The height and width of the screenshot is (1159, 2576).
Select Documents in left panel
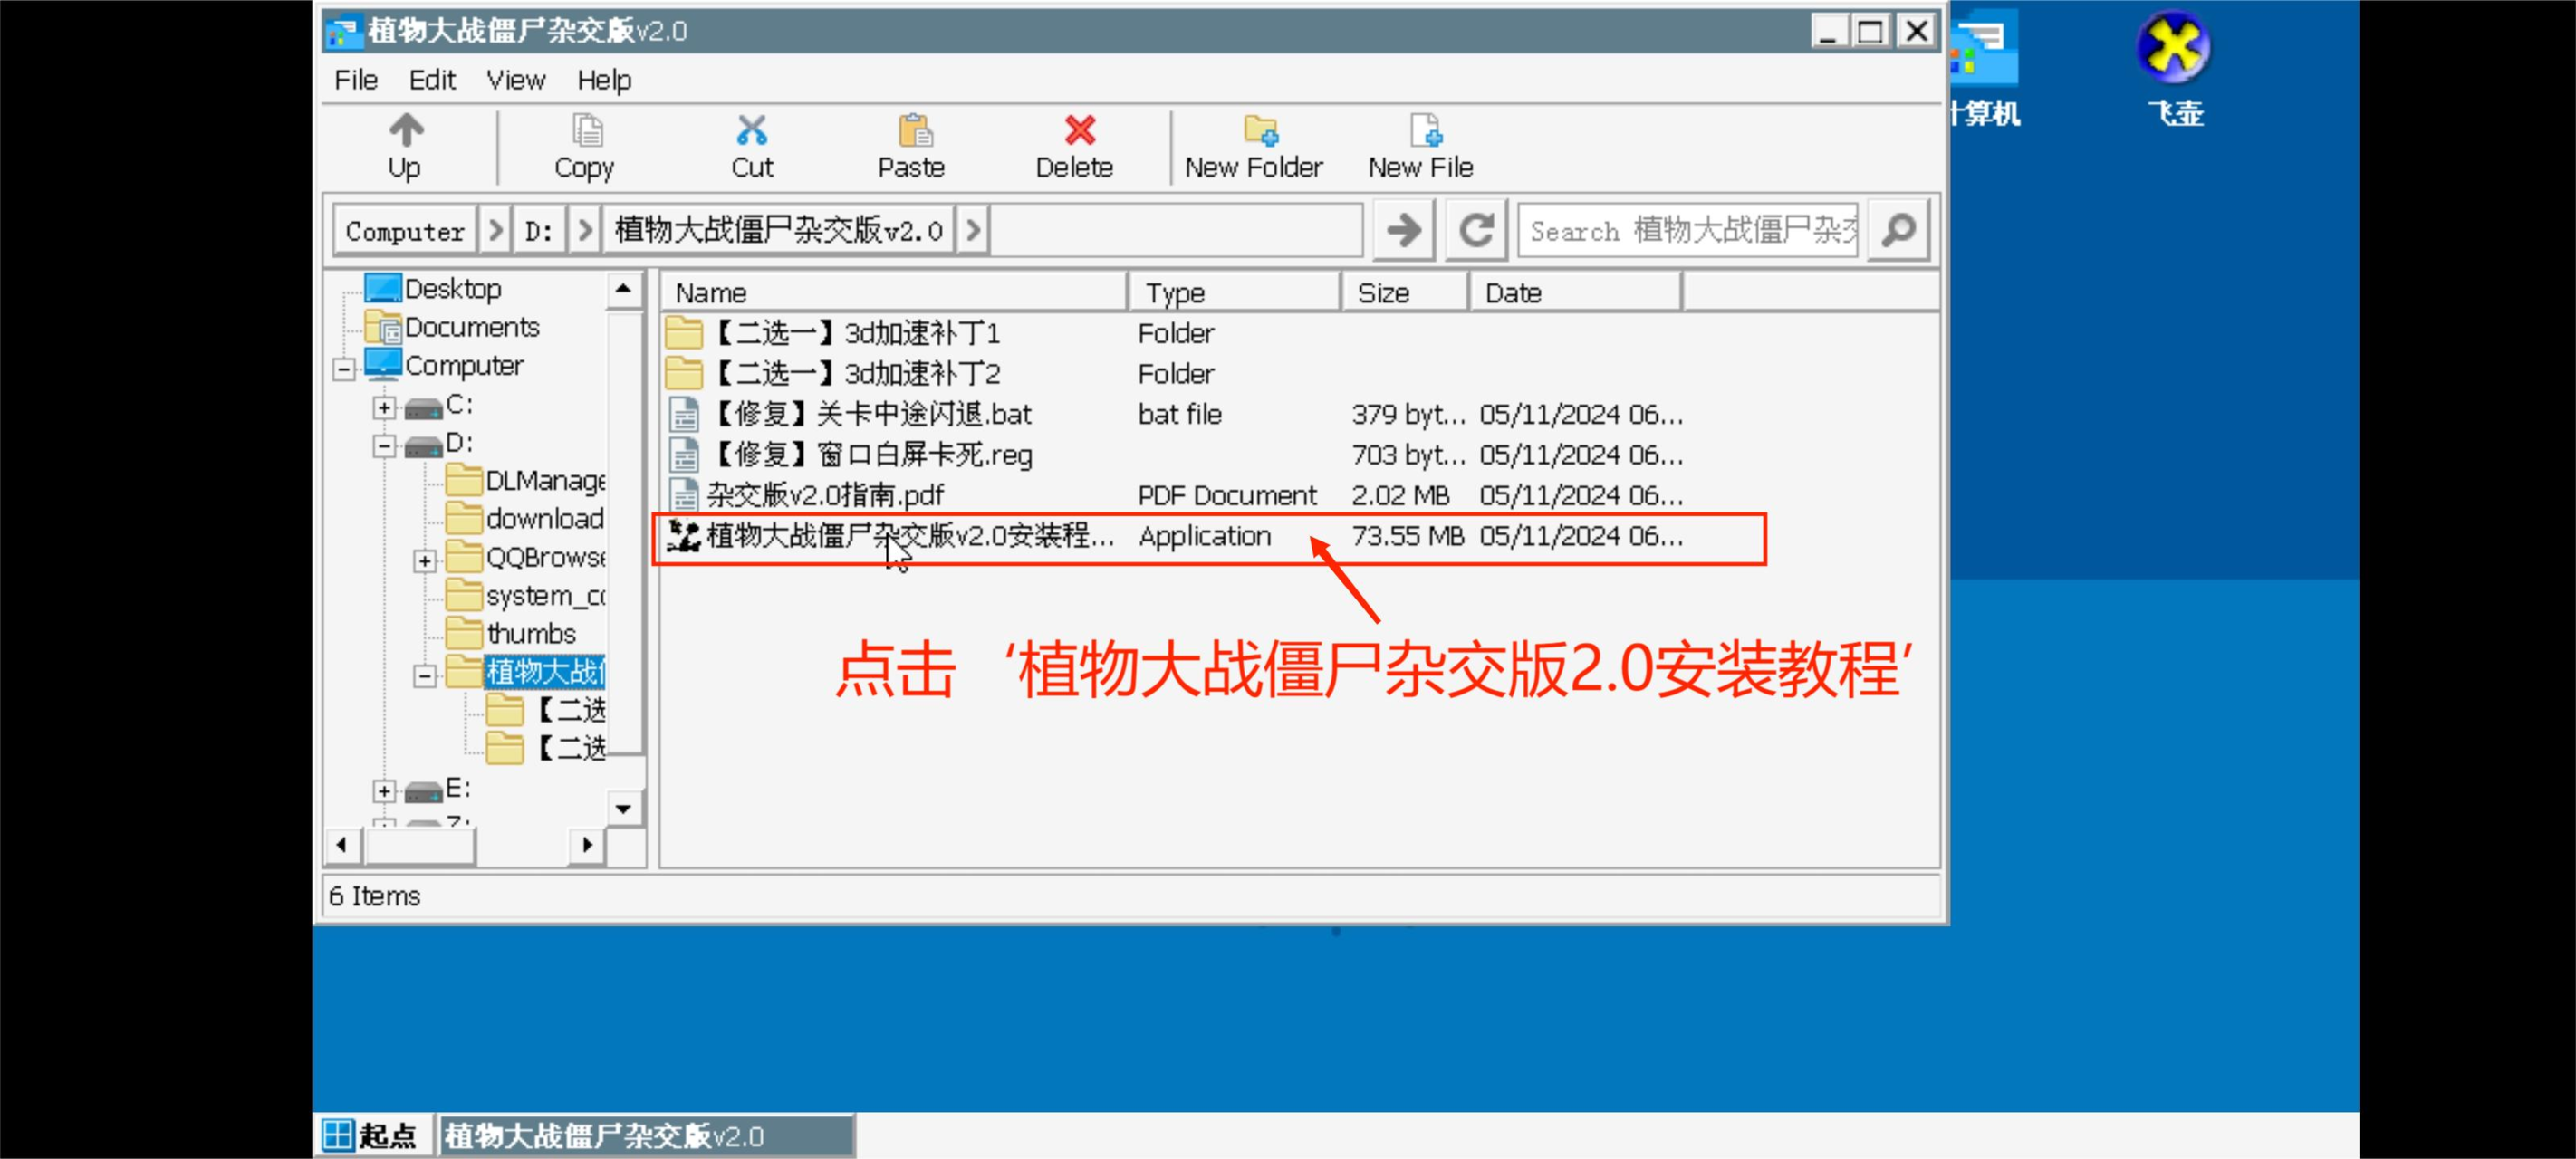tap(472, 327)
